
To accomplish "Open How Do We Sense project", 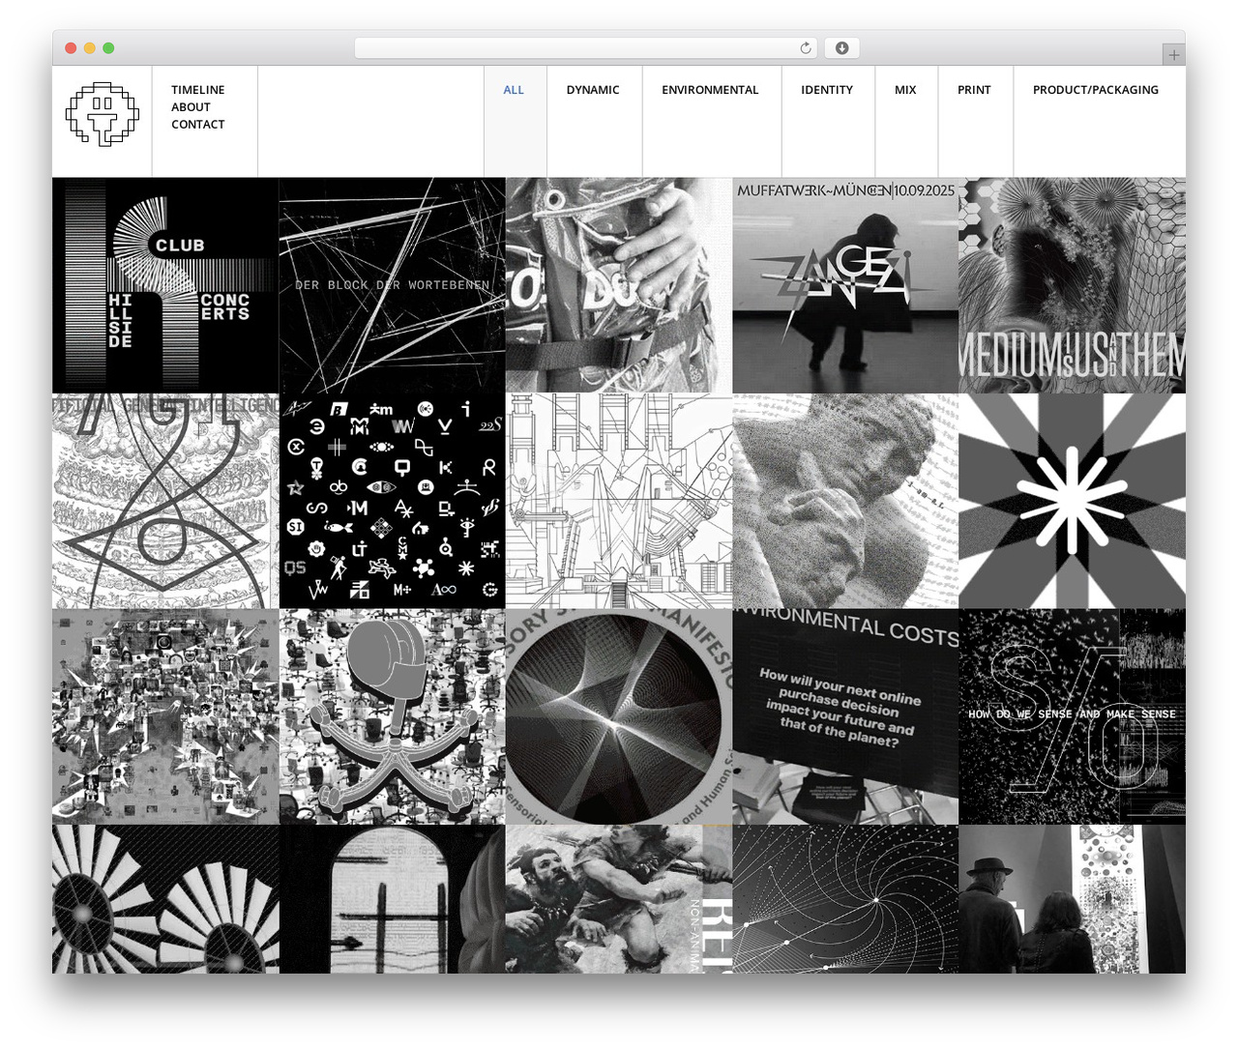I will click(x=1072, y=716).
